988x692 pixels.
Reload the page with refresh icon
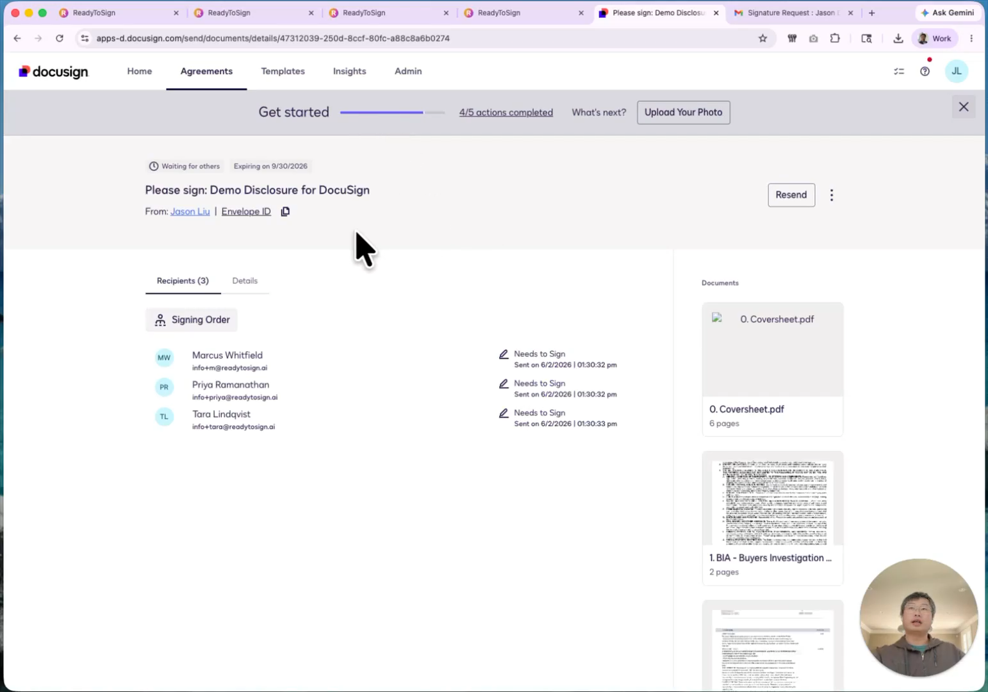(x=60, y=38)
